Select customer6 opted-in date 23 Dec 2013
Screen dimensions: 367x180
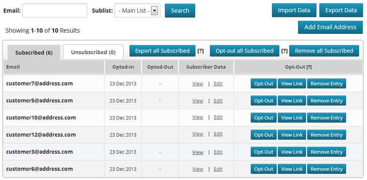pos(123,169)
